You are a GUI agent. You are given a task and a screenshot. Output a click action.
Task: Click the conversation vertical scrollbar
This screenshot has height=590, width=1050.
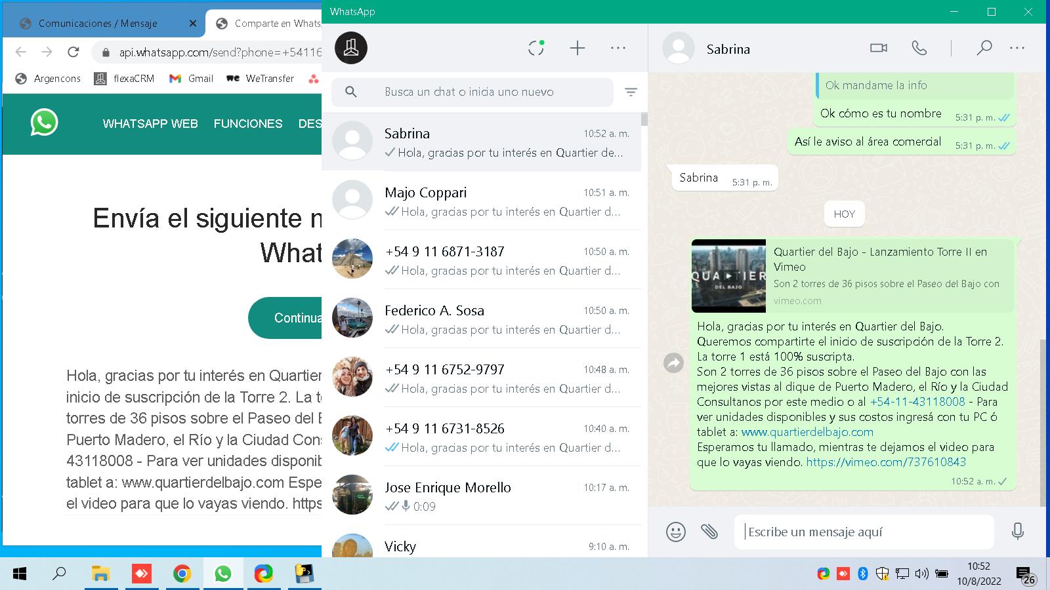coord(1042,423)
